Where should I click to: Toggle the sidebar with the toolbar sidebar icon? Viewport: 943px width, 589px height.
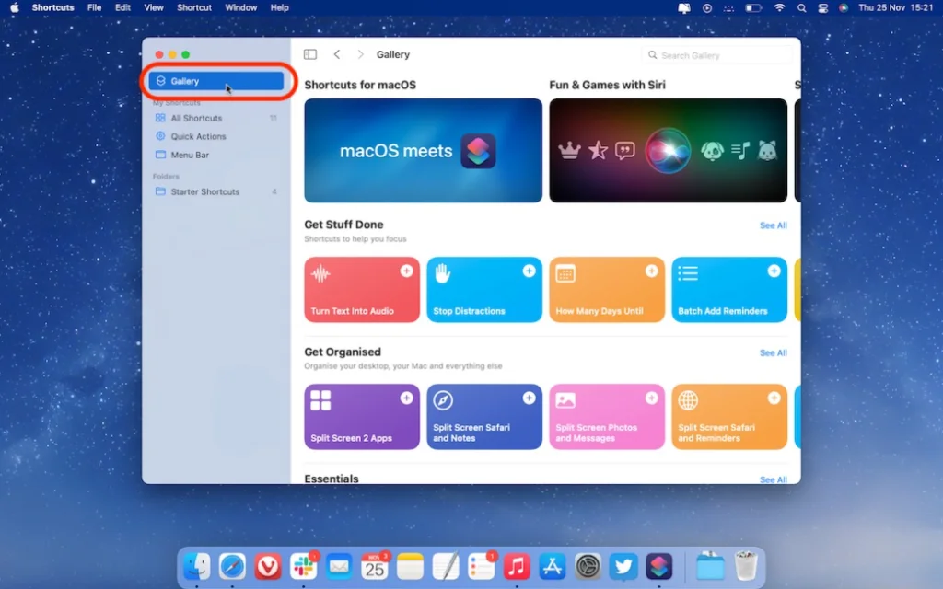click(310, 54)
